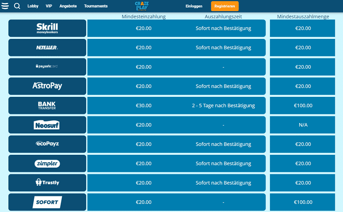Click paysafecard's €20.00 minimum withdrawal cell

(x=302, y=67)
